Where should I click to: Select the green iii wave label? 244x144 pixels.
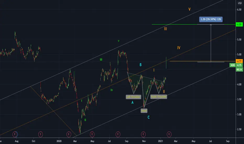pos(101,59)
